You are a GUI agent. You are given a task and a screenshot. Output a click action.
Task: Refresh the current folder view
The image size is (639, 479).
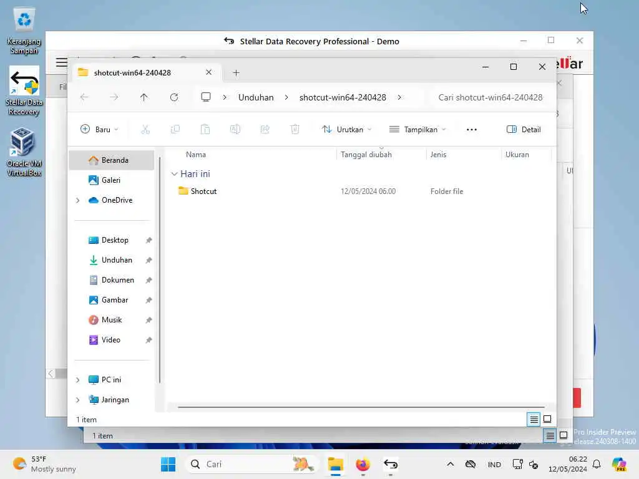[174, 97]
